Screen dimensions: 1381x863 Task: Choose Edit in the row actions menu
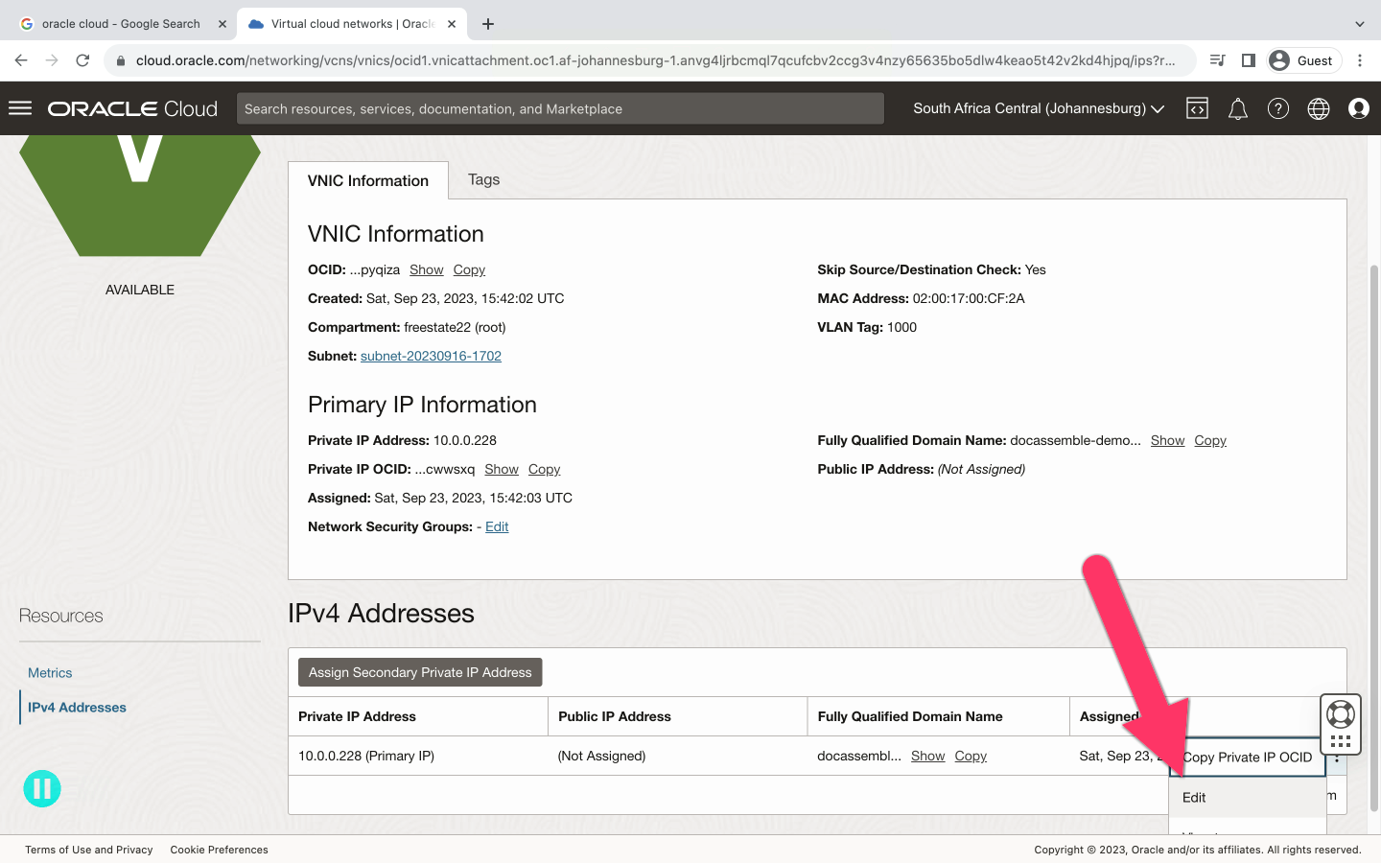pos(1247,798)
